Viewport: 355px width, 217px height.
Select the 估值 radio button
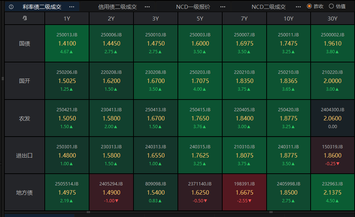331,6
